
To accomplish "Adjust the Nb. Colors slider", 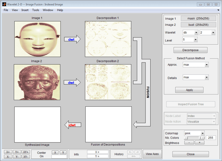I will point(194,138).
